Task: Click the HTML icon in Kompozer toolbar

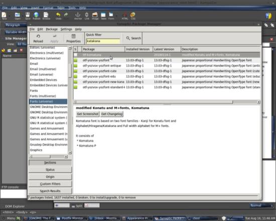Action: pos(125,16)
